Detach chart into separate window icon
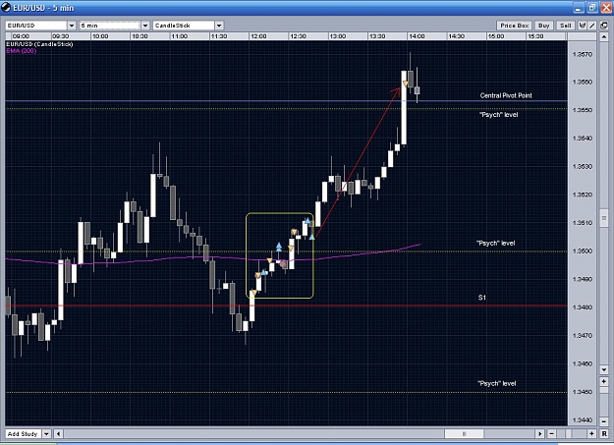 (603, 26)
